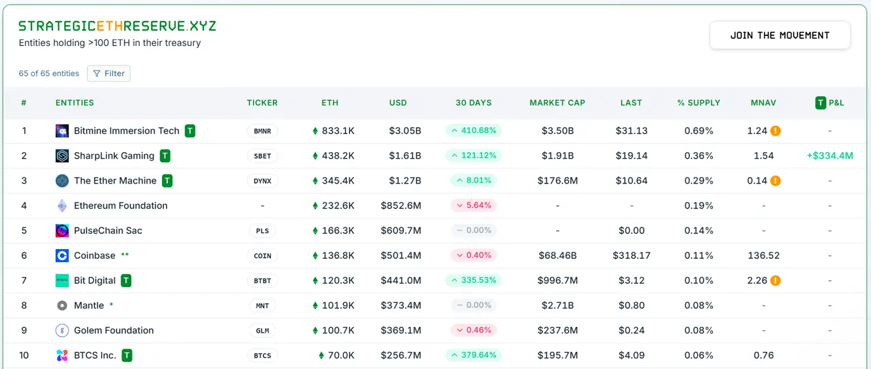This screenshot has height=369, width=871.
Task: Sort by MARKET CAP column header
Action: point(557,103)
